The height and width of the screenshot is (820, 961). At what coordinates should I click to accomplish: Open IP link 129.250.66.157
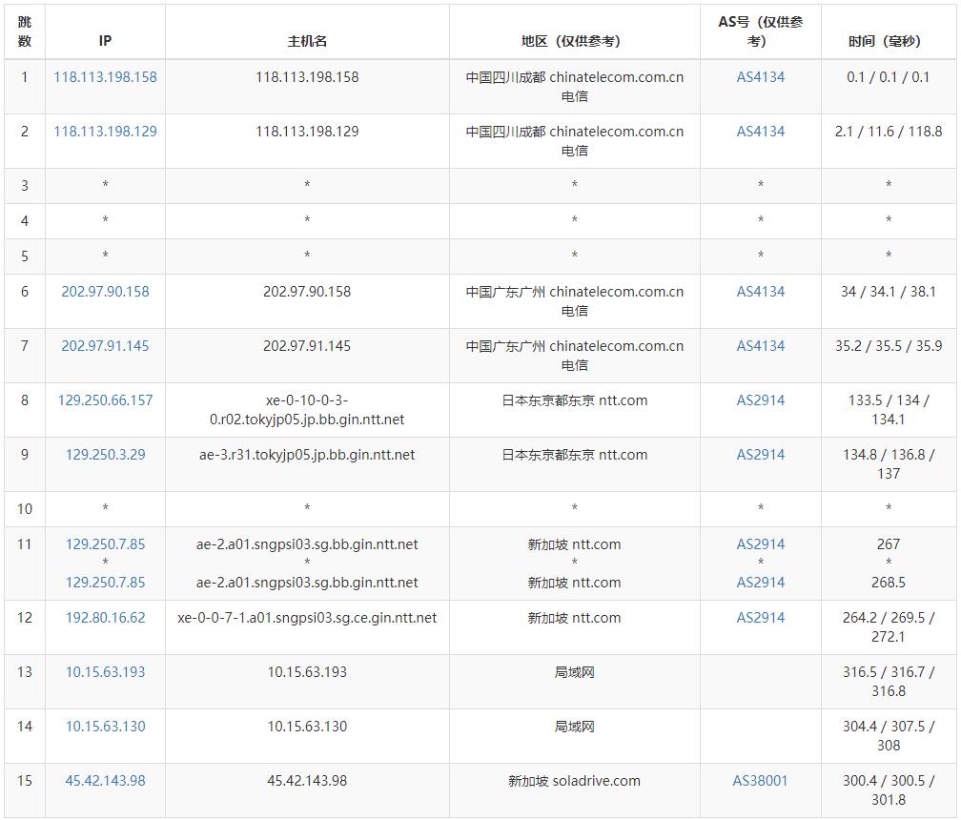point(106,400)
